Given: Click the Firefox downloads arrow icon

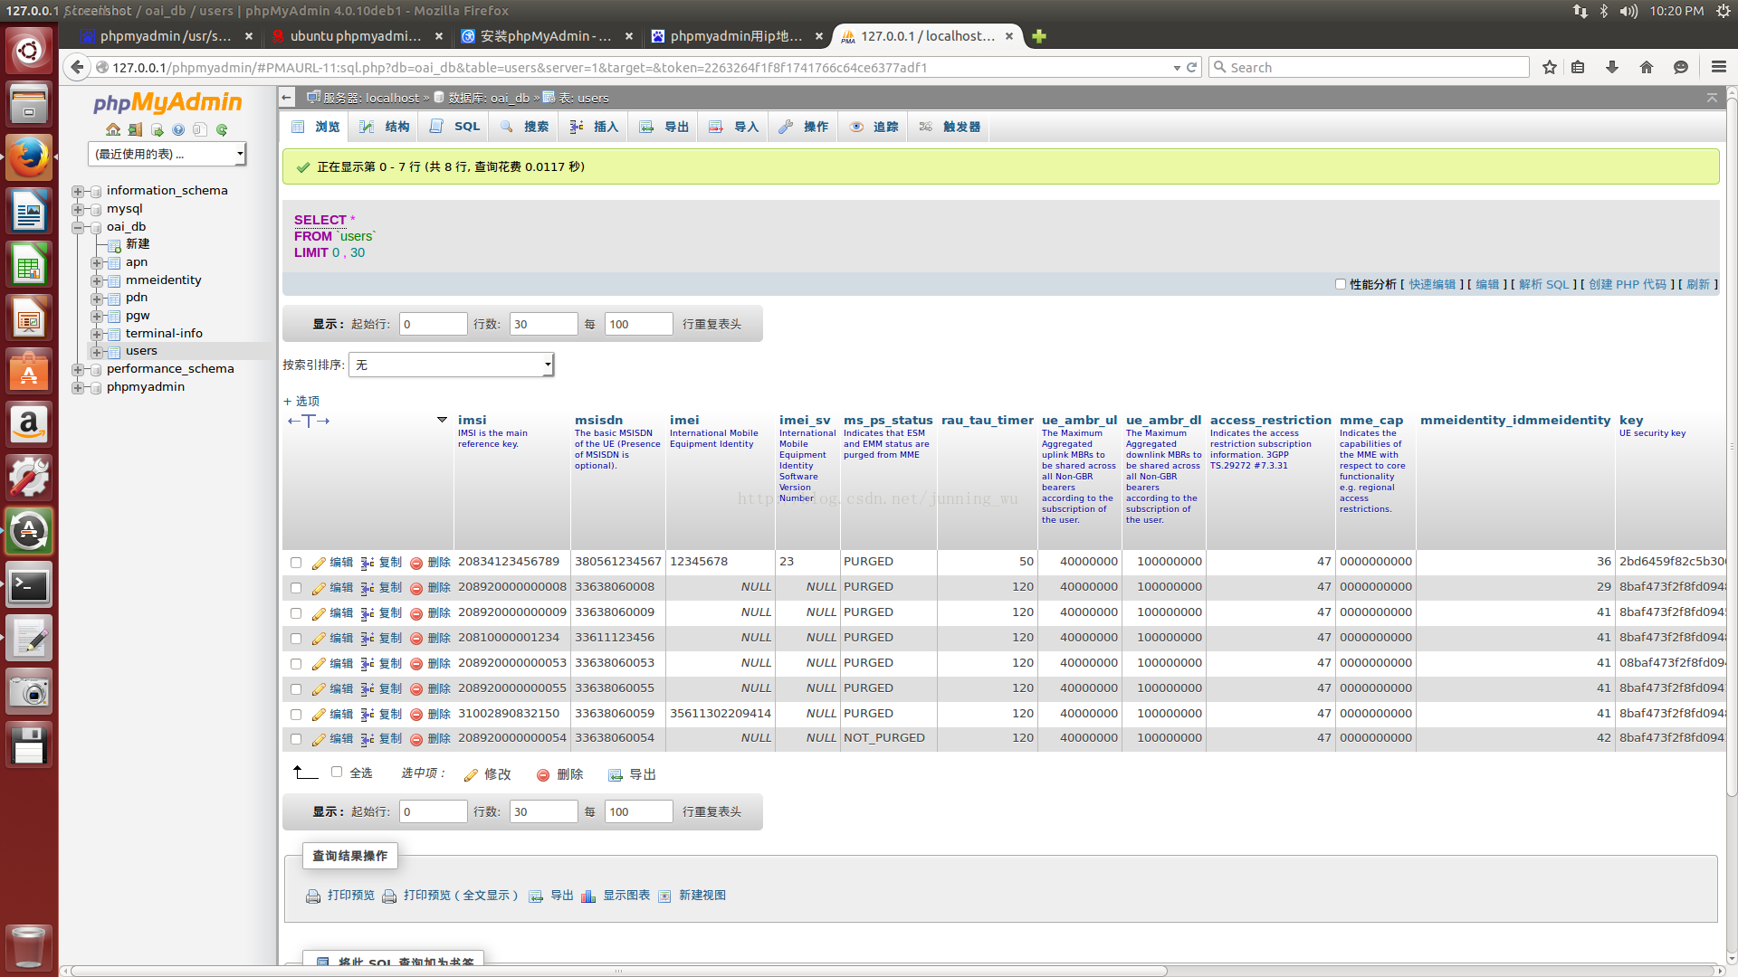Looking at the screenshot, I should pos(1612,67).
